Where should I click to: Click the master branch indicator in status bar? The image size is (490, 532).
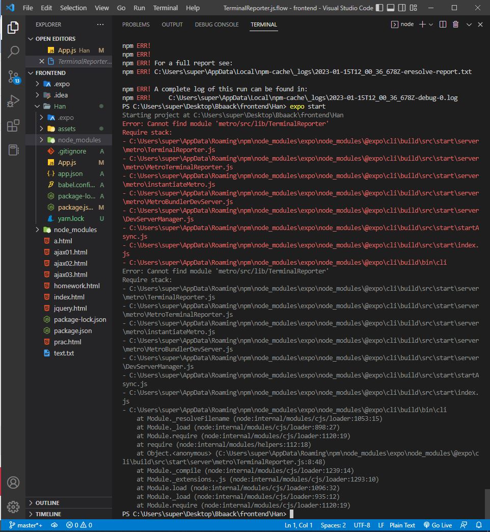(x=26, y=525)
